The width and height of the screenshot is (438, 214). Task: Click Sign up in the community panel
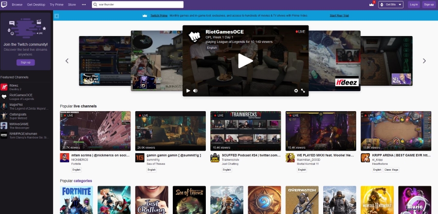[25, 62]
